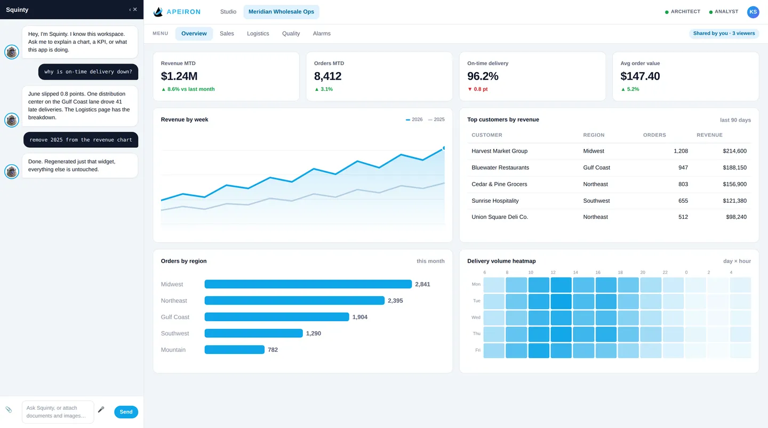The image size is (768, 428).
Task: Close the Squinty chat panel
Action: pyautogui.click(x=135, y=10)
